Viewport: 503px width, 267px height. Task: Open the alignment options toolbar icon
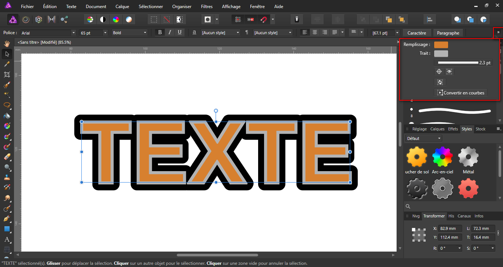(430, 19)
